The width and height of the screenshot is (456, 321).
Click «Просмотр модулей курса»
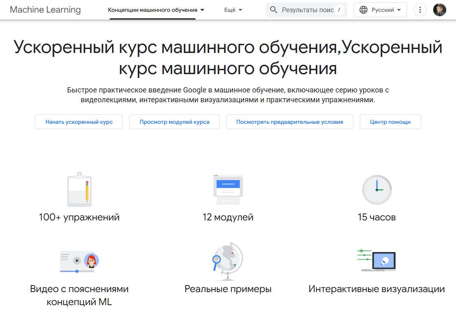tap(174, 121)
